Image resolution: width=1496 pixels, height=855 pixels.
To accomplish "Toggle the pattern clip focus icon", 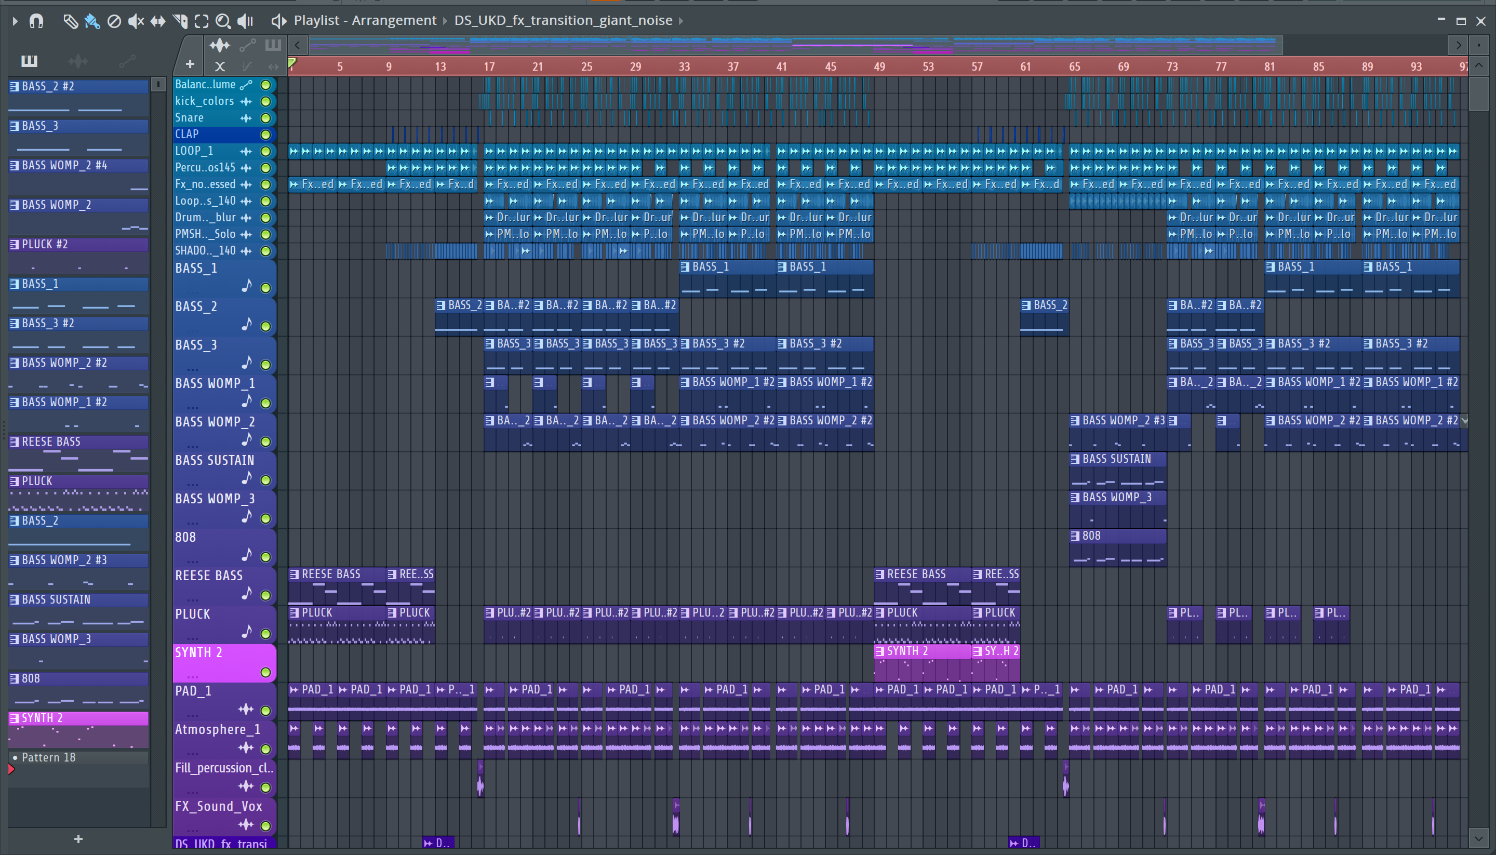I will click(x=273, y=45).
